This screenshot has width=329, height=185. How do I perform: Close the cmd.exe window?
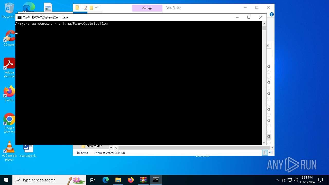(261, 17)
